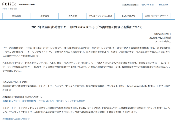
Task: Switch to 個人のお客様 site section
Action: click(147, 5)
